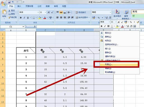The height and width of the screenshot is (107, 144).
Task: Open 套用表格格式 table format gallery
Action: tap(126, 14)
